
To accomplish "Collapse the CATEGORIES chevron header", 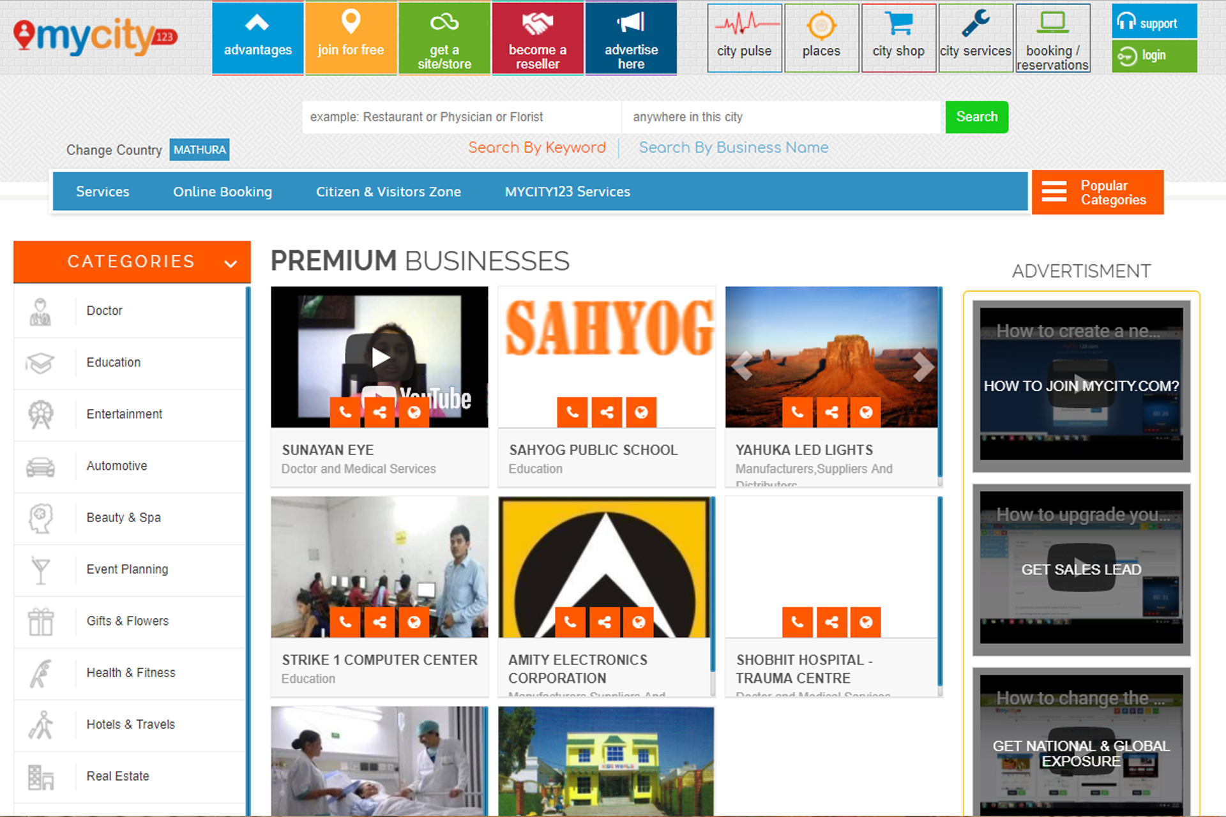I will pyautogui.click(x=231, y=263).
